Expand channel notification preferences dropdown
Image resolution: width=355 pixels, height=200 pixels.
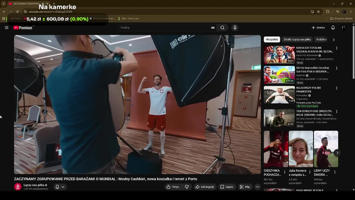click(63, 187)
